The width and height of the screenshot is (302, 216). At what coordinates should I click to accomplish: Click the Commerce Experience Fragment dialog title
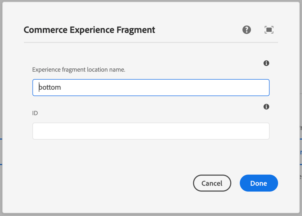tap(89, 30)
